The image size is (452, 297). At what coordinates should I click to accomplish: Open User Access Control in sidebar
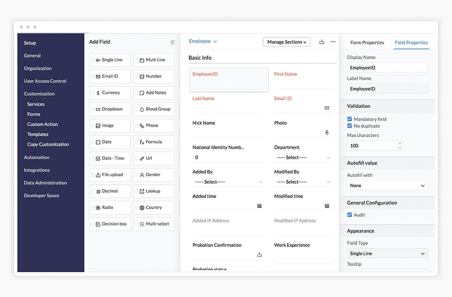pyautogui.click(x=45, y=81)
